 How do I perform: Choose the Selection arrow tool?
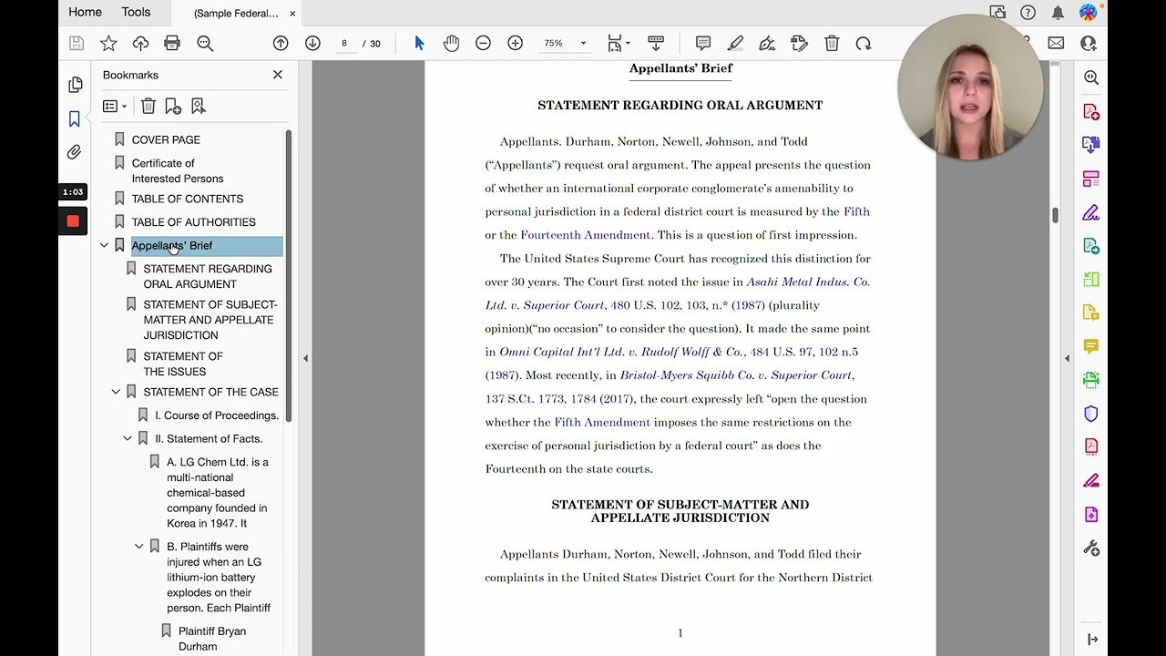tap(419, 43)
